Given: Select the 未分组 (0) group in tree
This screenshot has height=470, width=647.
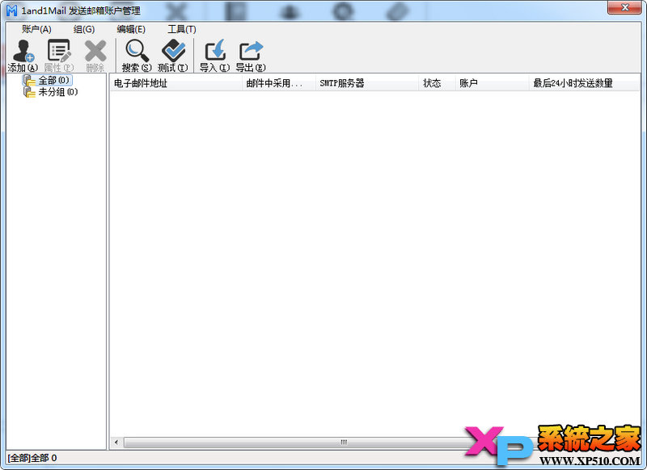Looking at the screenshot, I should point(58,92).
